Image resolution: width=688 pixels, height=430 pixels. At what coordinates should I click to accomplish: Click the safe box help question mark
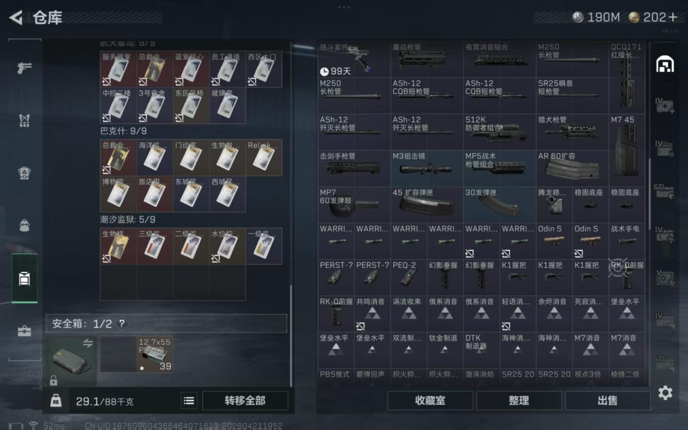click(122, 323)
